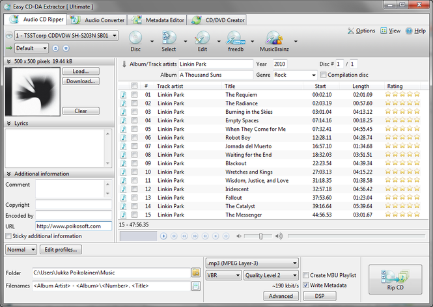The width and height of the screenshot is (433, 307).
Task: Click the Download... cover button
Action: (81, 81)
